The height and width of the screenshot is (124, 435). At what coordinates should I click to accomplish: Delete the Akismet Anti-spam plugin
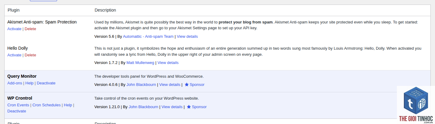click(30, 29)
